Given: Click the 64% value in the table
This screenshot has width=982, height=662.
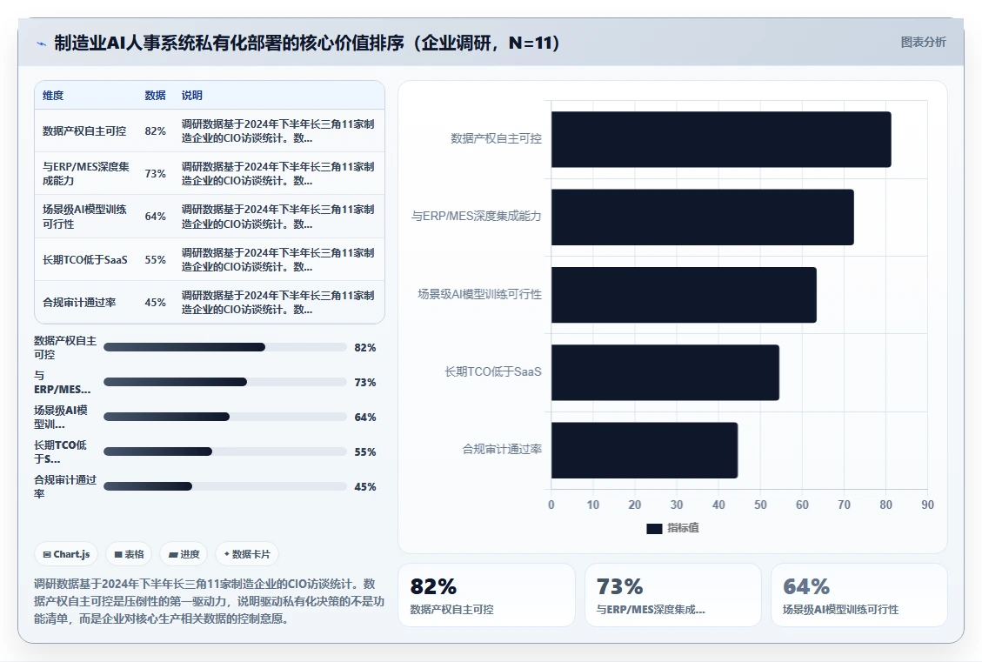Looking at the screenshot, I should (x=156, y=217).
